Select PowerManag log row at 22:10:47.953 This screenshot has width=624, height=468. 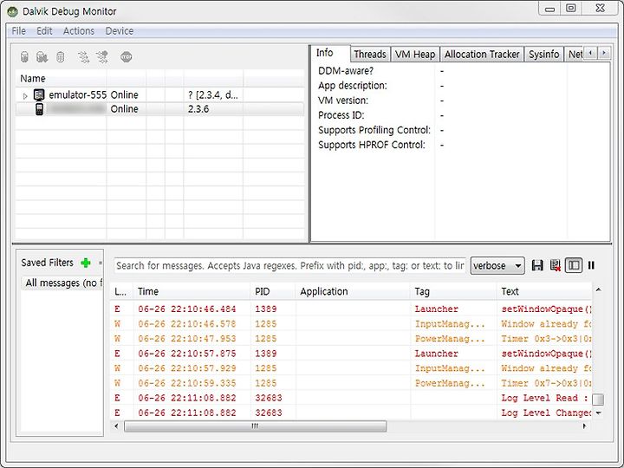tap(351, 339)
